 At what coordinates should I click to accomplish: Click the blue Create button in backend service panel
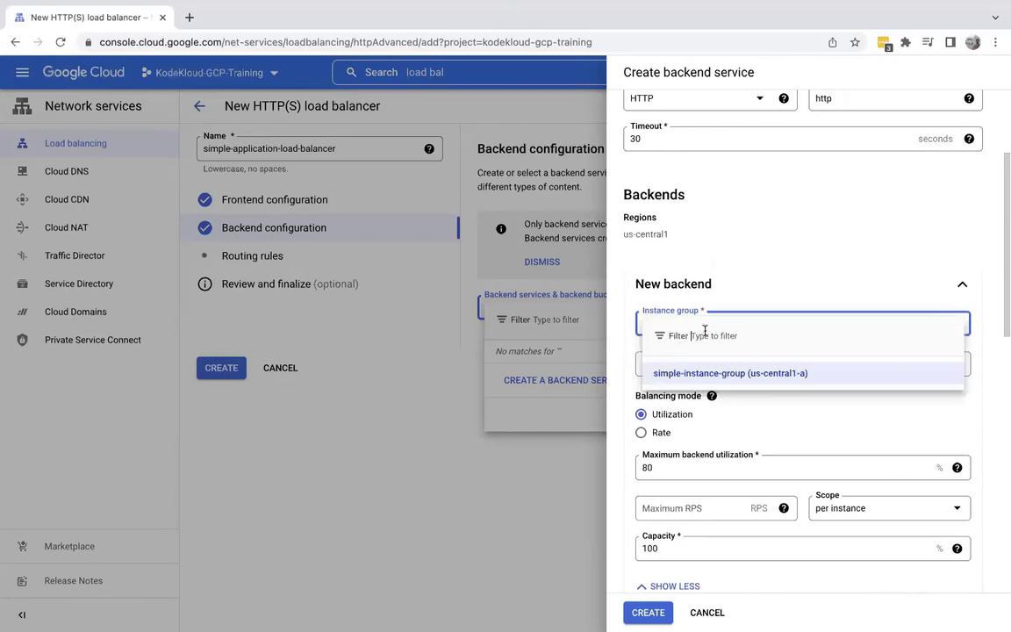click(x=648, y=613)
